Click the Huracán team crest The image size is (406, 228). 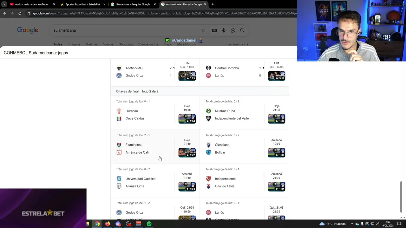[x=119, y=111]
